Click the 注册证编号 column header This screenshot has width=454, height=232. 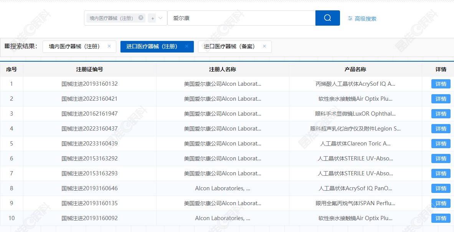[89, 69]
